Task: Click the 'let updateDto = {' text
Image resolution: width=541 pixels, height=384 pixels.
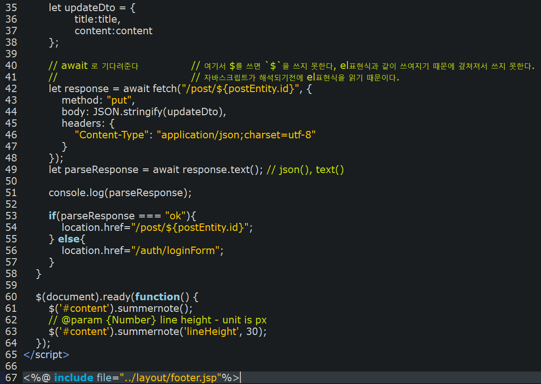Action: click(92, 7)
